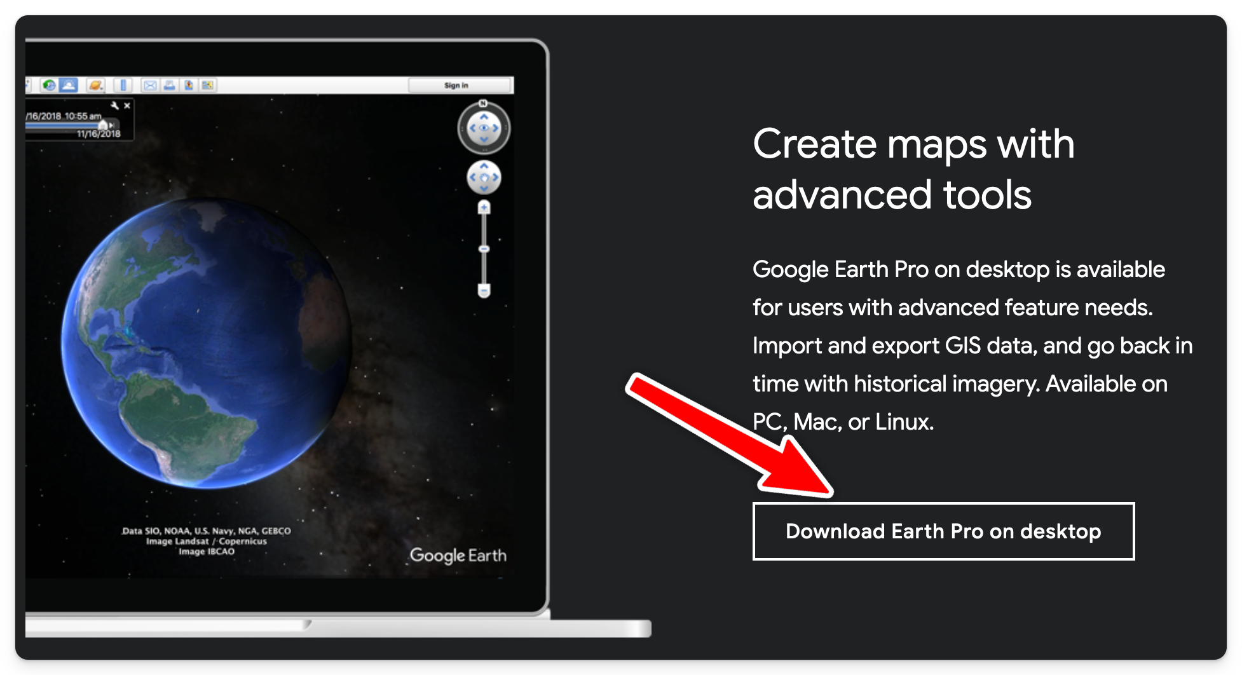The height and width of the screenshot is (675, 1242).
Task: Click the save image icon
Action: [189, 85]
